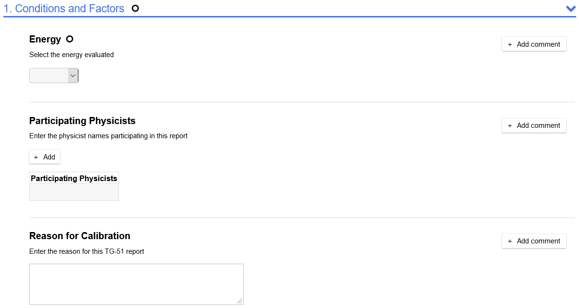Image resolution: width=579 pixels, height=308 pixels.
Task: Click the plus icon on the physicist Add button
Action: [x=36, y=157]
